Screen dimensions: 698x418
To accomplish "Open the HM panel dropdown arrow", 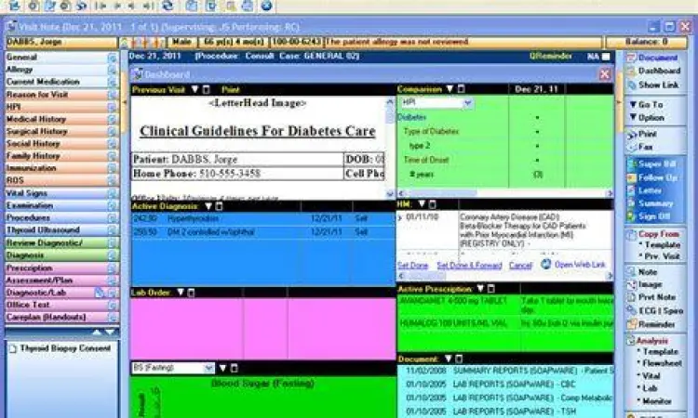I will (x=422, y=204).
